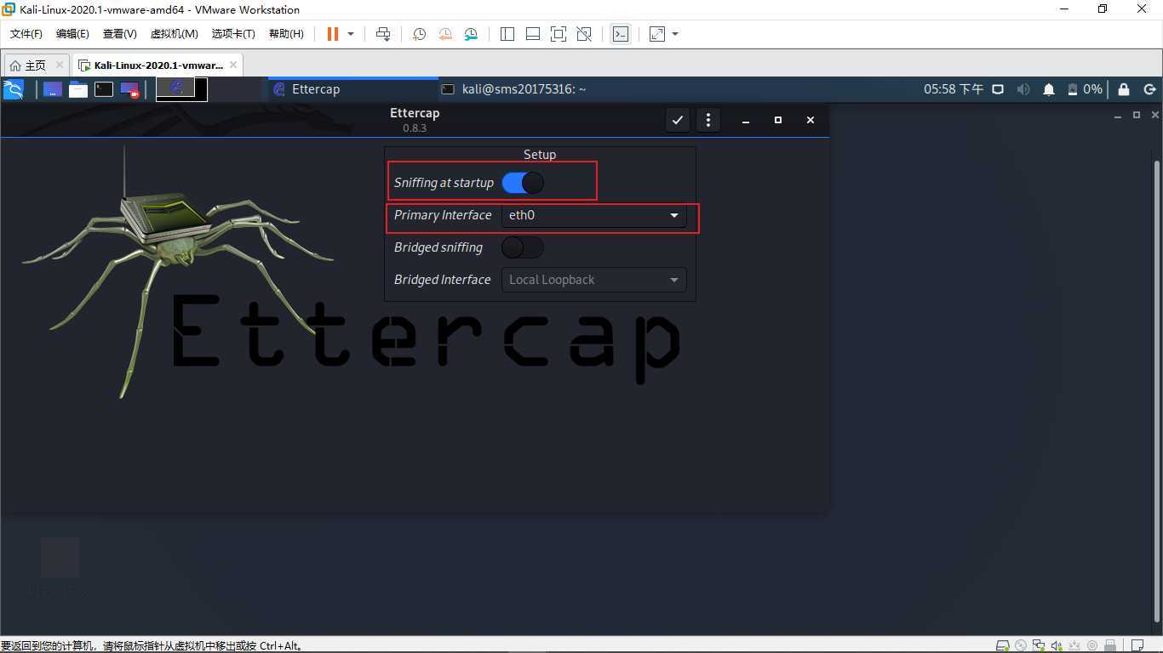Open the Ettercap three-dot options menu
This screenshot has height=653, width=1163.
click(x=708, y=120)
